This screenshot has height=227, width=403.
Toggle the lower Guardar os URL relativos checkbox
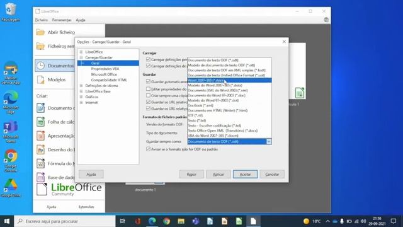[x=148, y=108]
